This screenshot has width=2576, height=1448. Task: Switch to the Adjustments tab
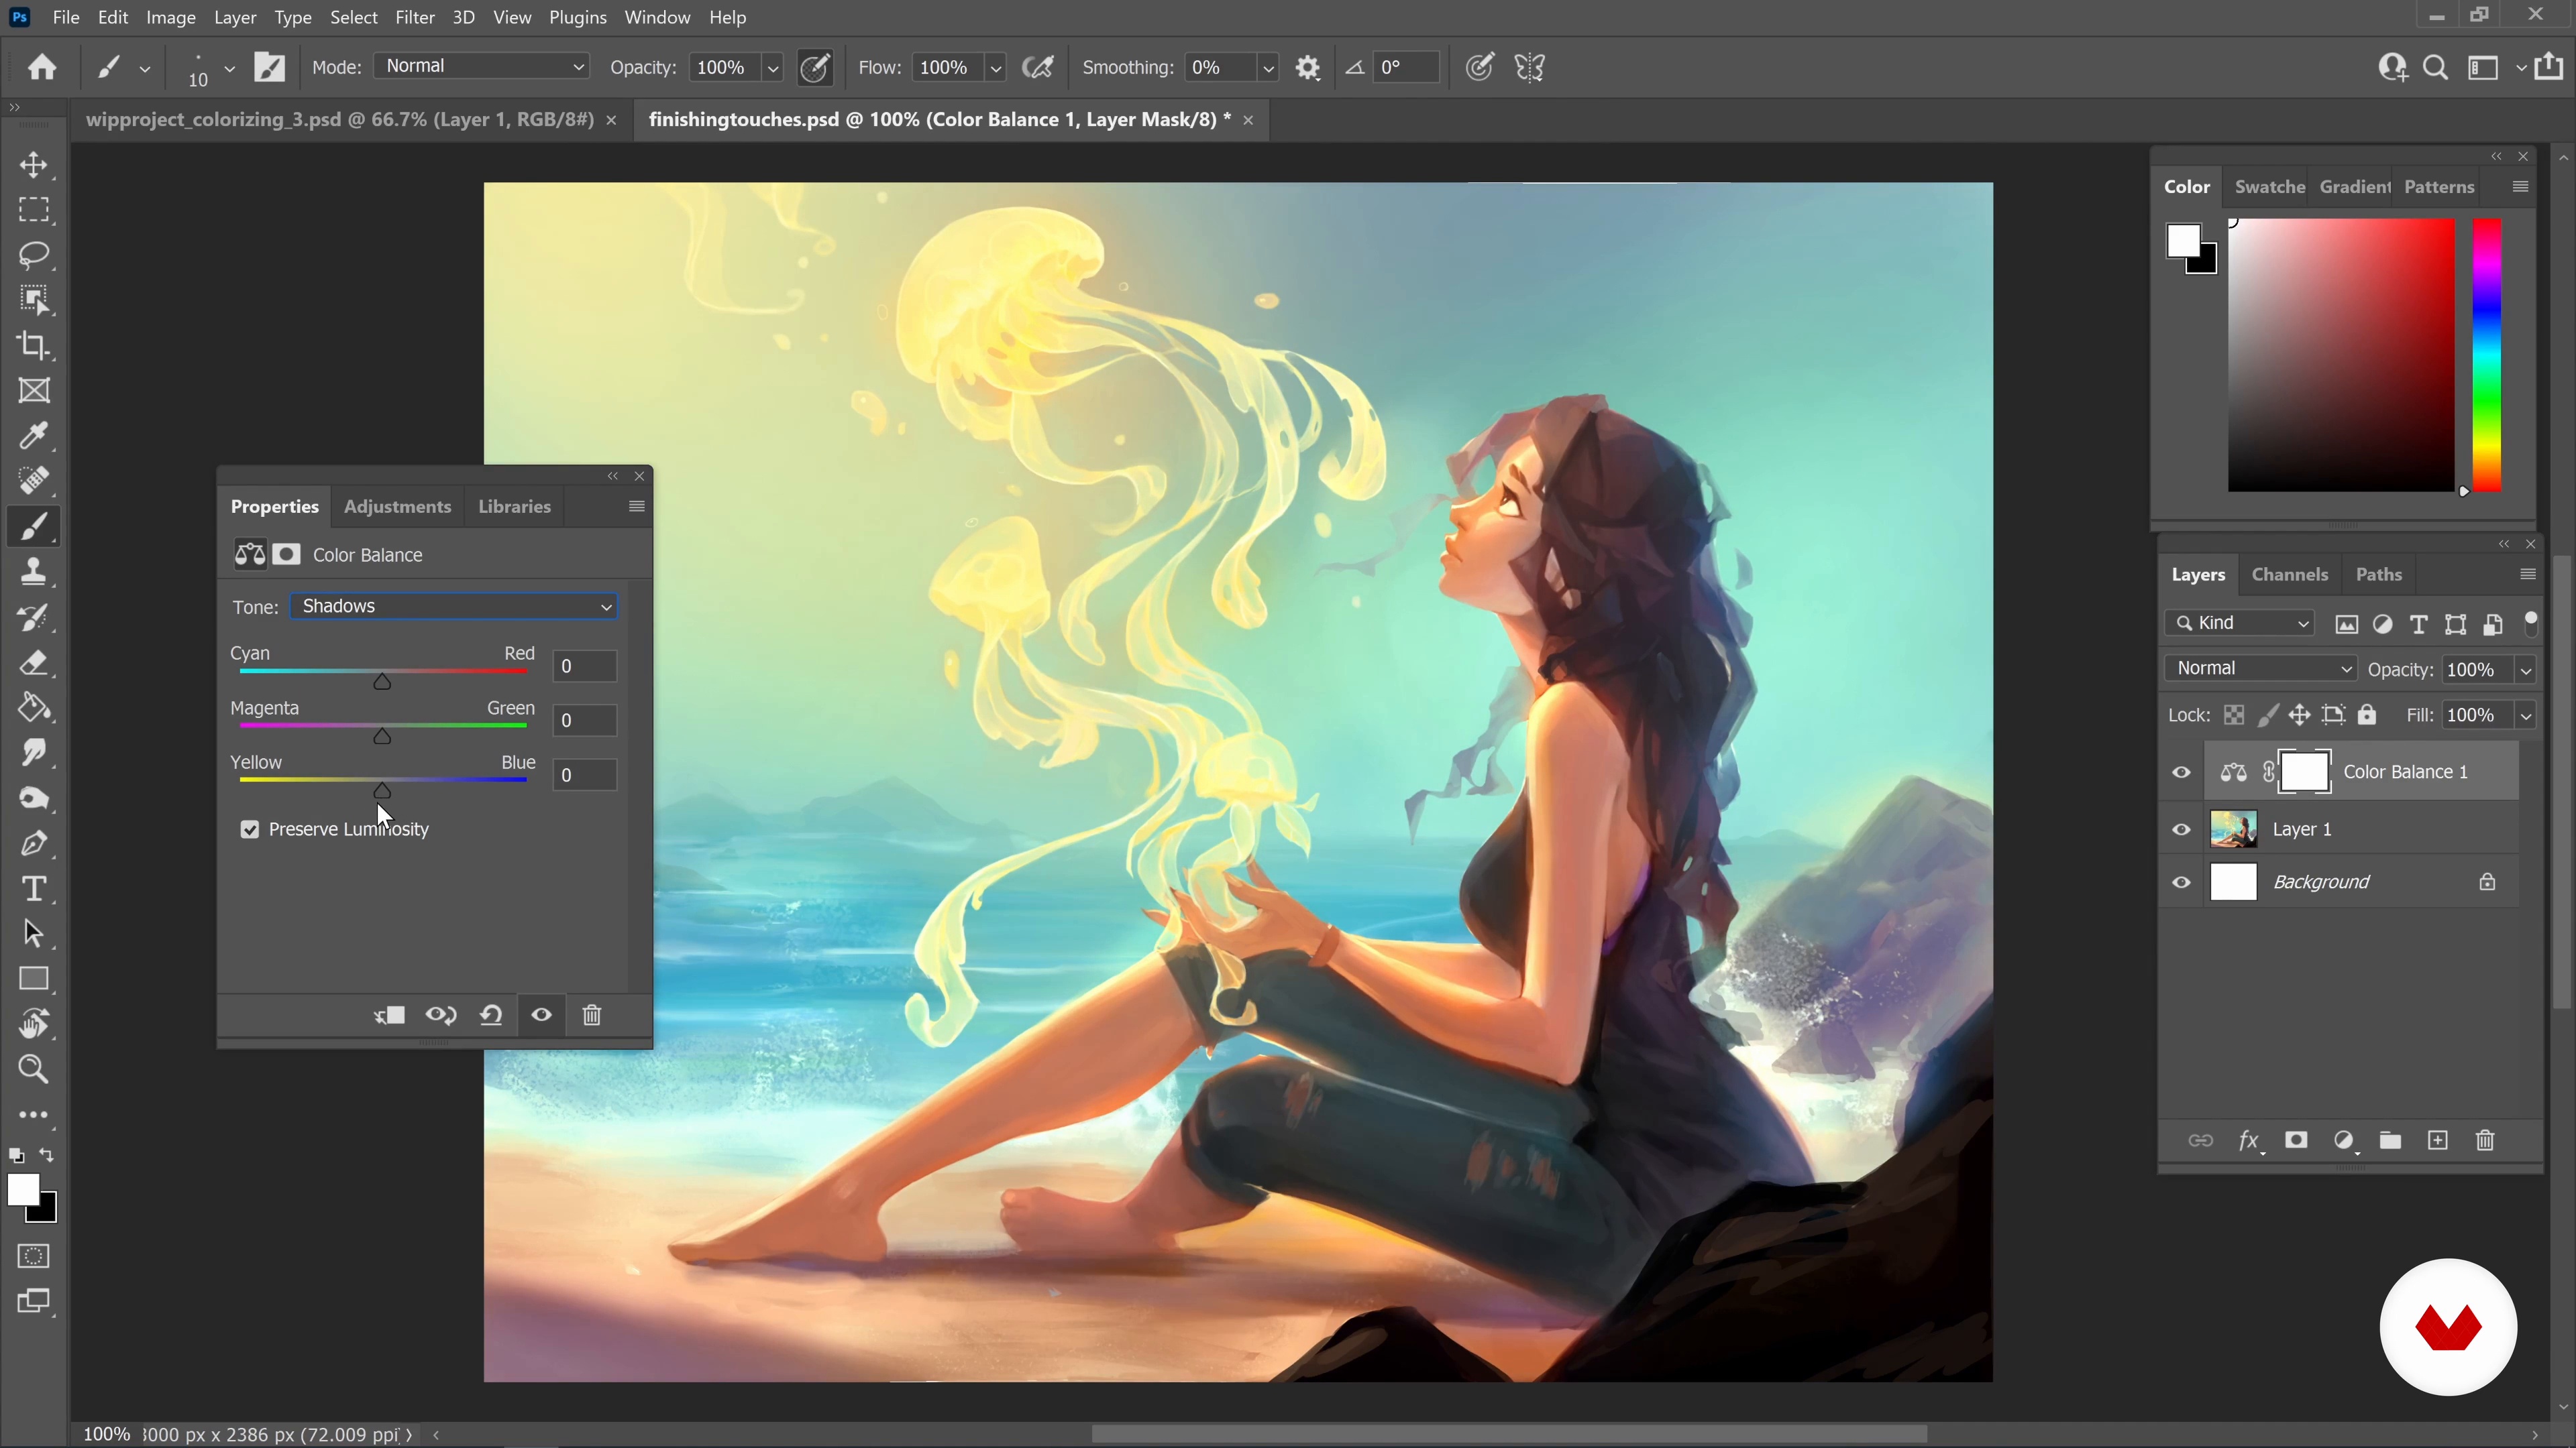tap(397, 507)
